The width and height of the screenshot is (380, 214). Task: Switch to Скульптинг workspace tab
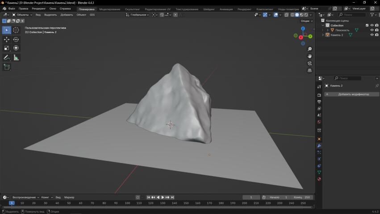132,9
